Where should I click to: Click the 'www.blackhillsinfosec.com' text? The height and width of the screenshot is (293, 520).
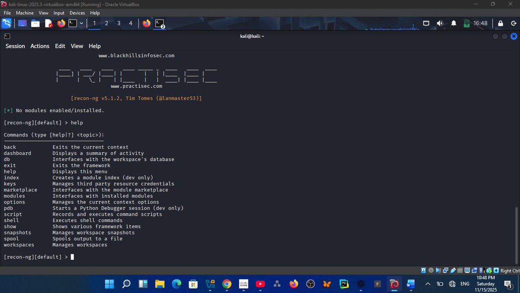pyautogui.click(x=136, y=56)
